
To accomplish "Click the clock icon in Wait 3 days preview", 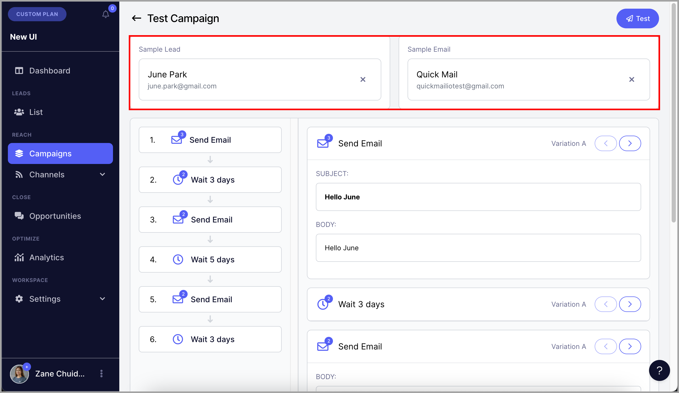I will (x=323, y=304).
